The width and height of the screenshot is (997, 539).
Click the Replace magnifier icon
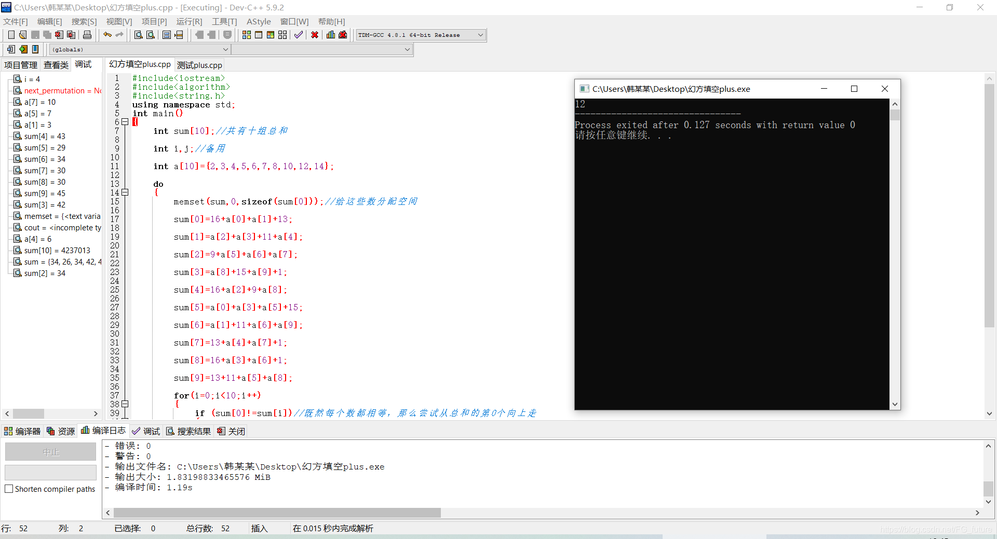pyautogui.click(x=151, y=35)
